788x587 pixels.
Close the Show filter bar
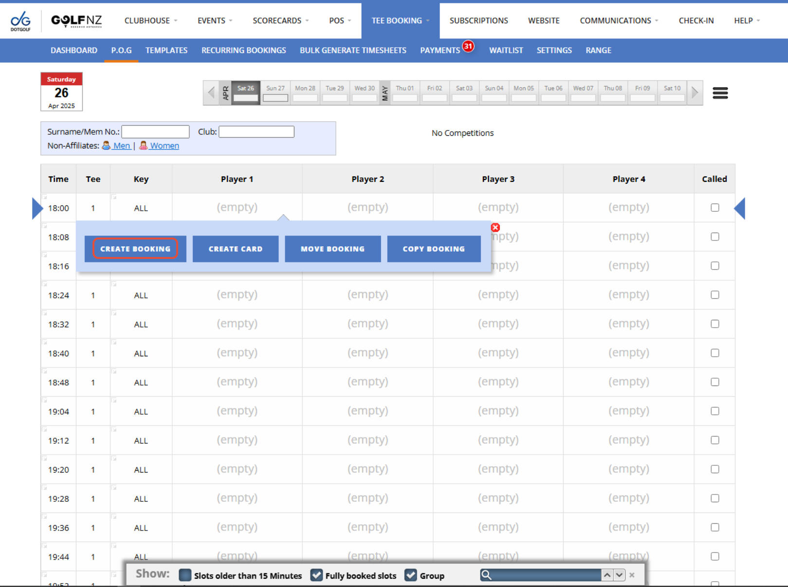click(x=632, y=575)
